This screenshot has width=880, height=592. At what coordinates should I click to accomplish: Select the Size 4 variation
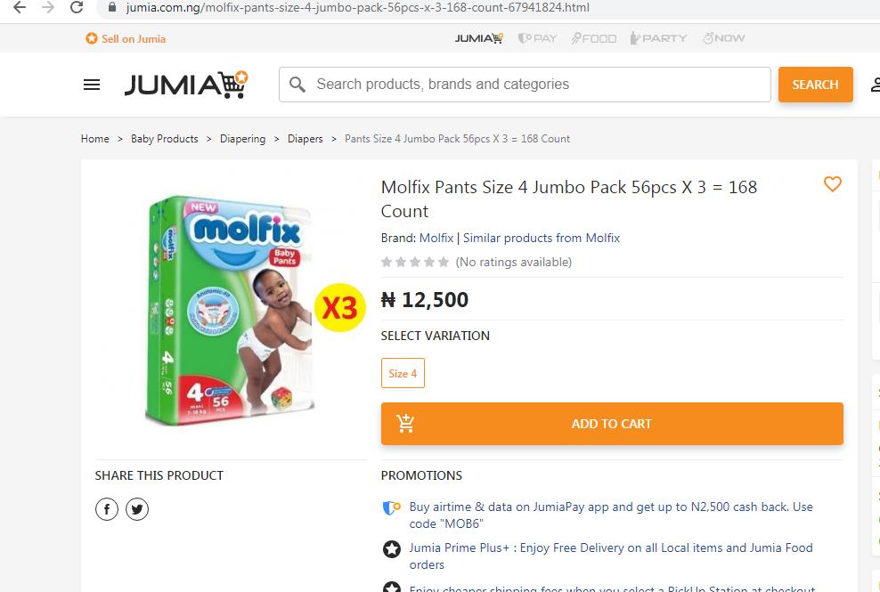pyautogui.click(x=403, y=373)
